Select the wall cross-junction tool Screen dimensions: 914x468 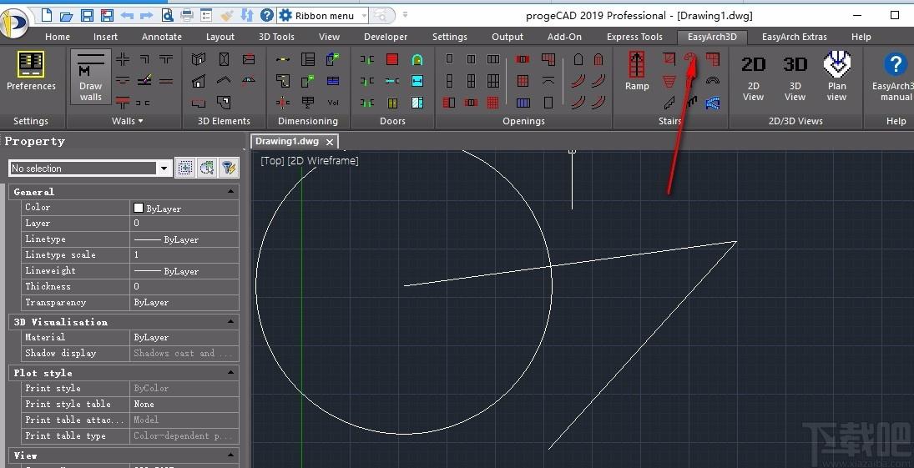point(123,59)
